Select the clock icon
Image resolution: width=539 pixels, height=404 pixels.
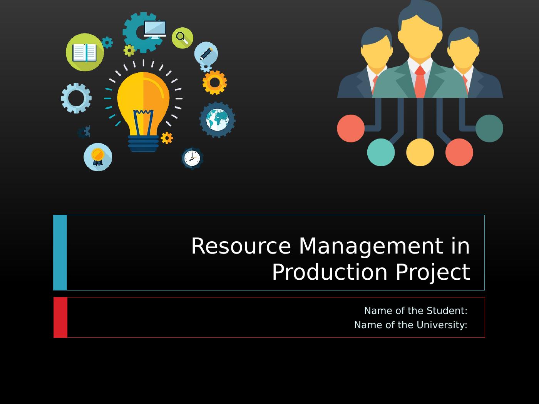tap(192, 158)
